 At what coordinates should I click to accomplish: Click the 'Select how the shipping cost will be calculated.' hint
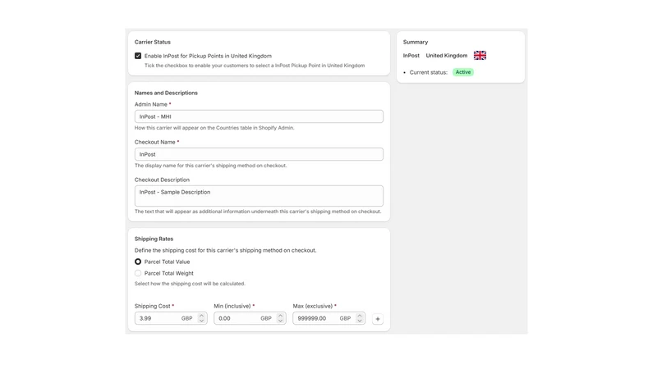pos(190,284)
